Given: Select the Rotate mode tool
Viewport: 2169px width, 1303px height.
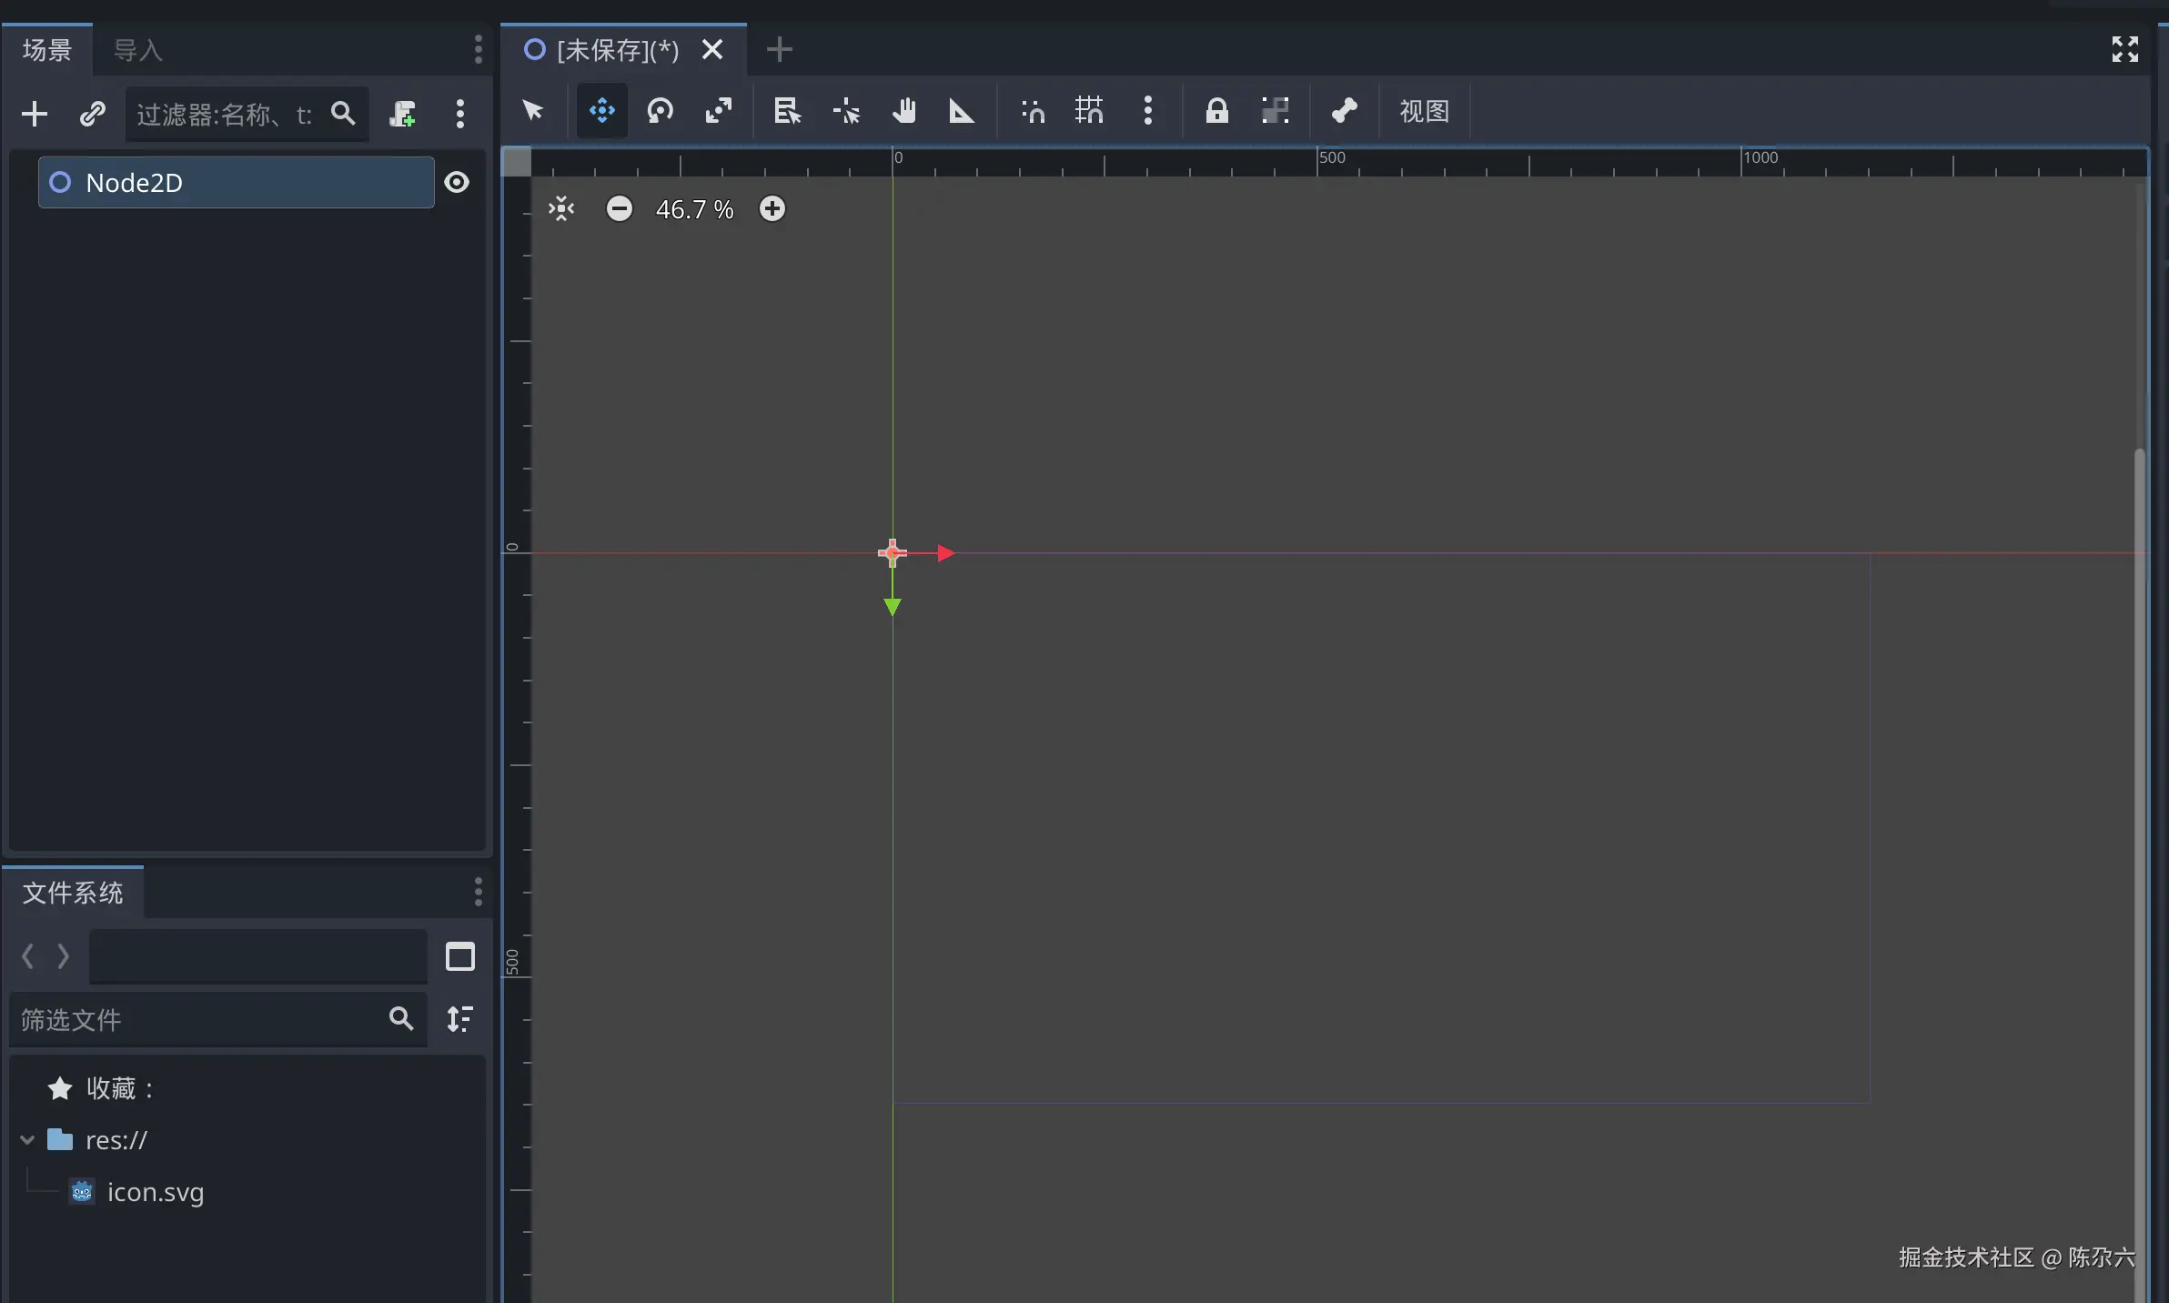Looking at the screenshot, I should pyautogui.click(x=660, y=111).
